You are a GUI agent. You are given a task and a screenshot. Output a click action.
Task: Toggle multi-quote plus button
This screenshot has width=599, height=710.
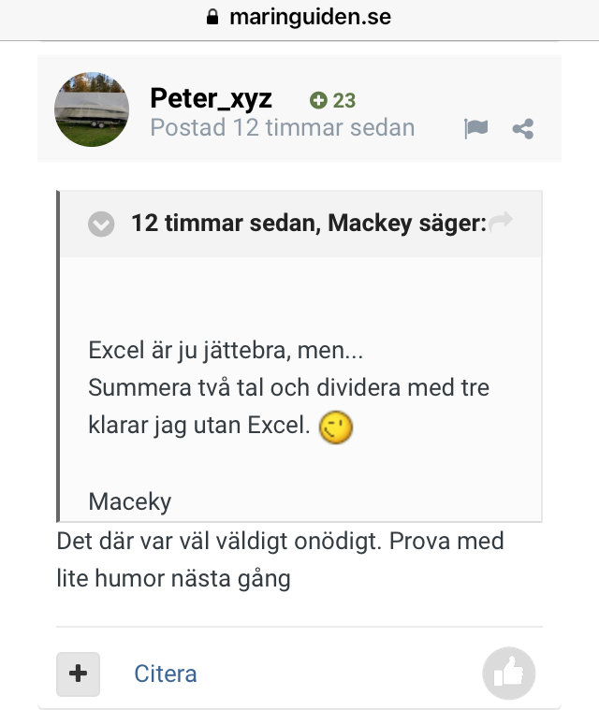click(78, 674)
